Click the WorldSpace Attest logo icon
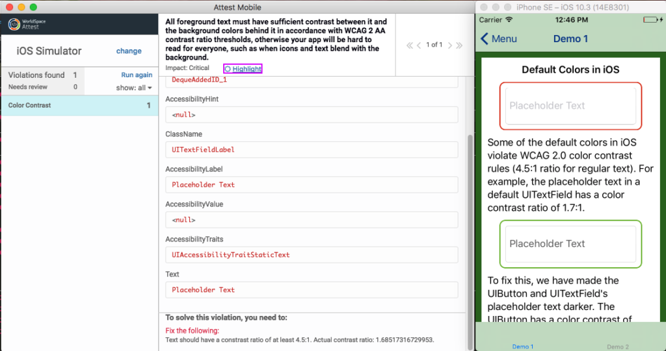This screenshot has width=666, height=351. [x=15, y=24]
